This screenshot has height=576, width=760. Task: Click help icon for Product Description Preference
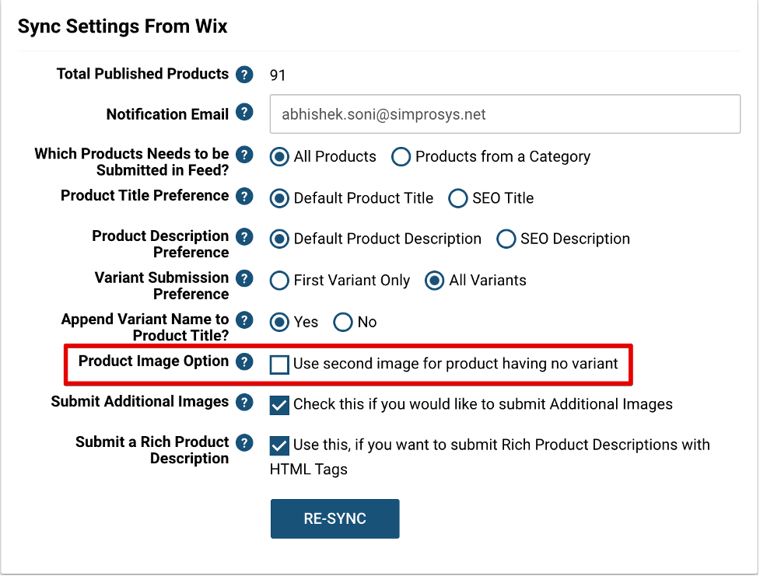[x=244, y=237]
